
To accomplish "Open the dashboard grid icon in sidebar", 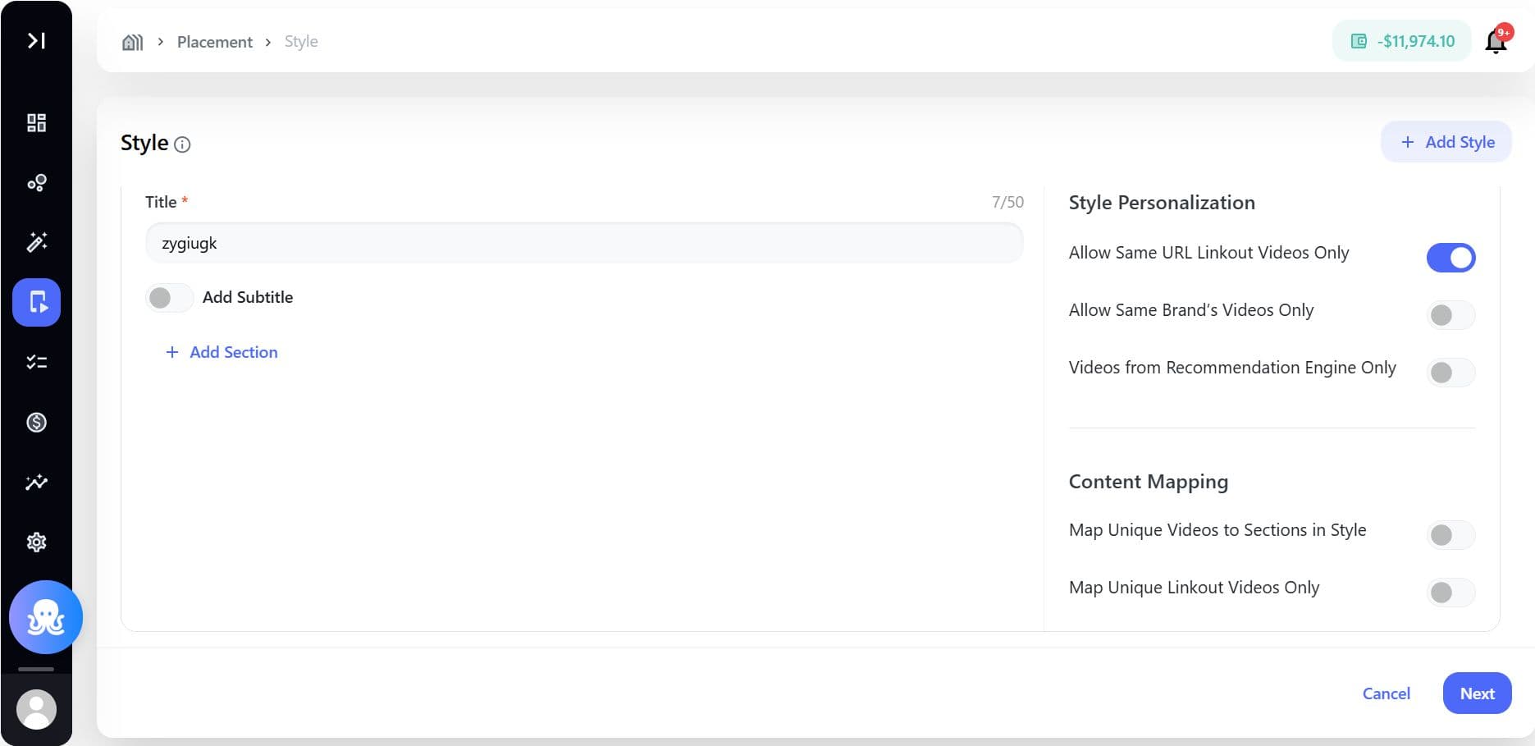I will click(x=36, y=123).
